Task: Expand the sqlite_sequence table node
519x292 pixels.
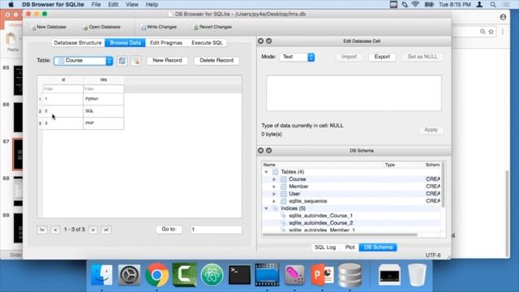Action: [x=274, y=201]
